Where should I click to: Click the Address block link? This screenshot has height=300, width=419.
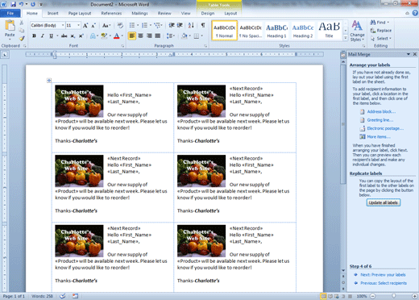coord(381,111)
